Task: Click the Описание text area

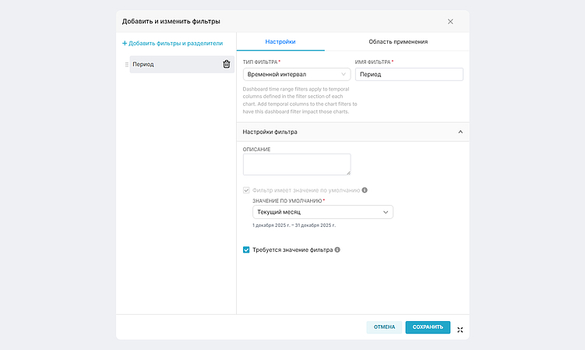Action: (297, 164)
